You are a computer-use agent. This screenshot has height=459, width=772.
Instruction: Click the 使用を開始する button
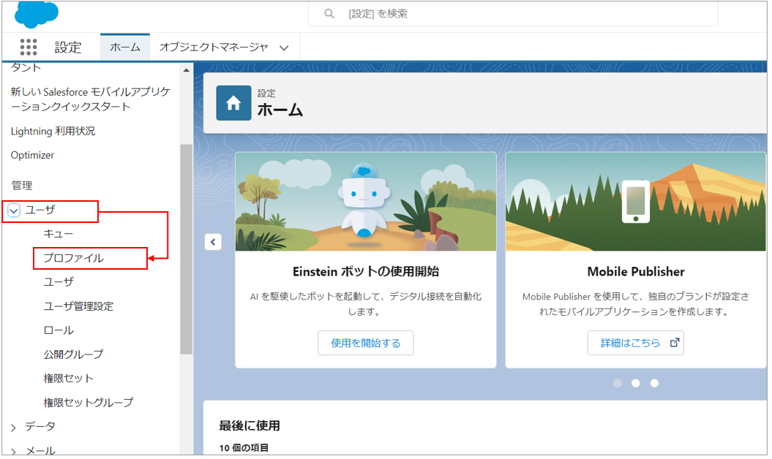[365, 343]
